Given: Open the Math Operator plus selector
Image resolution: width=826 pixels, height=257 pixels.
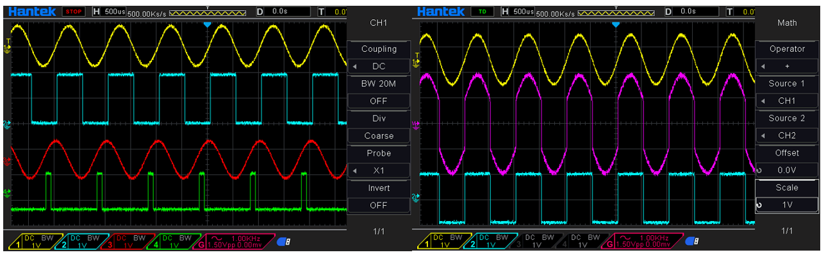Looking at the screenshot, I should pos(787,66).
